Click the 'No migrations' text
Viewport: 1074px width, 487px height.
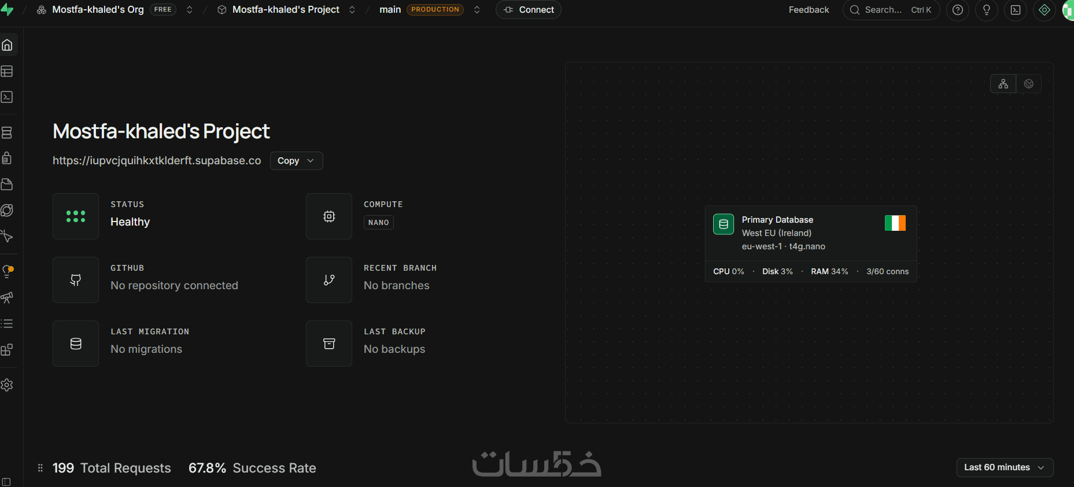[x=146, y=349]
